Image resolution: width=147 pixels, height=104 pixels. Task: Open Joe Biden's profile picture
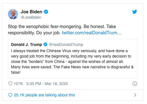(x=13, y=14)
